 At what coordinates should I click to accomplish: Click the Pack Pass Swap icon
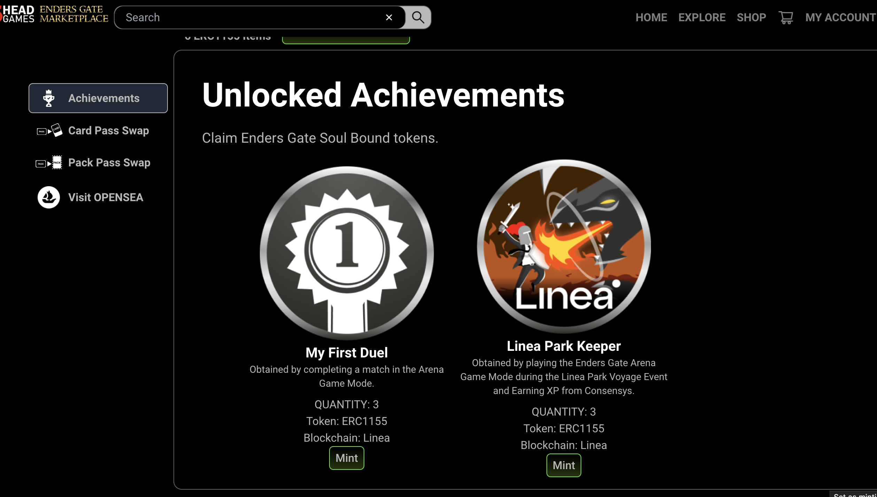coord(49,163)
